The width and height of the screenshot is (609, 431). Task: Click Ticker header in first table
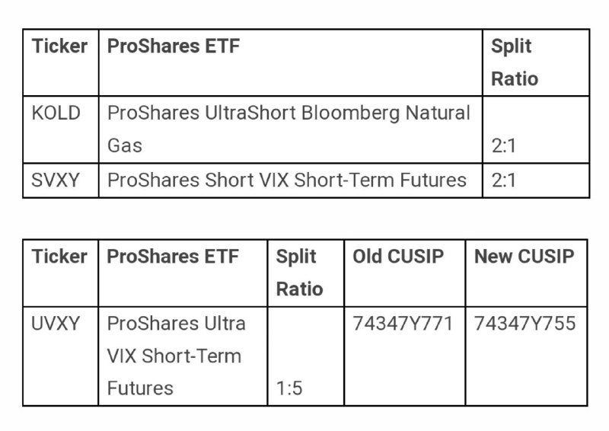coord(60,46)
